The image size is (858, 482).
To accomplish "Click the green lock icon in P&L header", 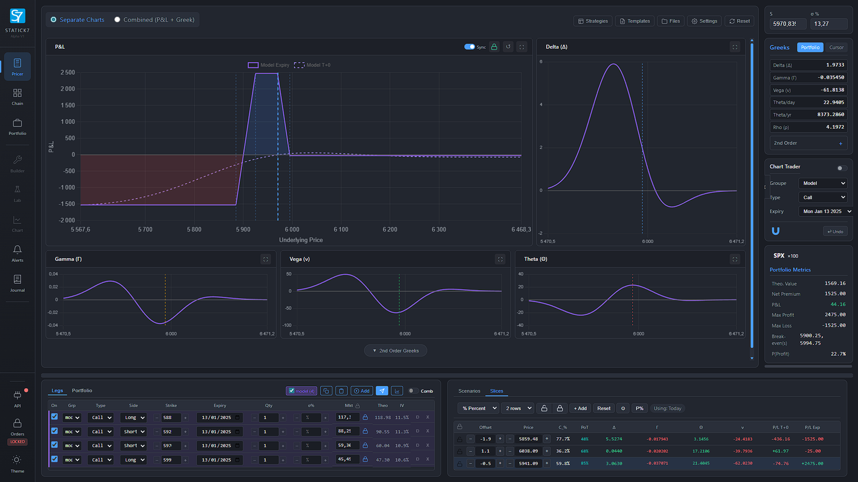I will pyautogui.click(x=494, y=47).
